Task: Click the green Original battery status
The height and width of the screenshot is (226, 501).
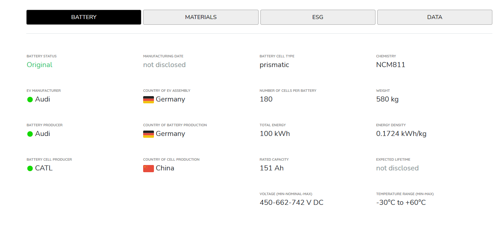Action: 40,65
